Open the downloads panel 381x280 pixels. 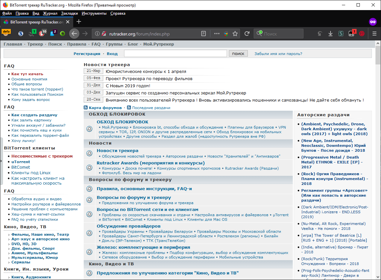[x=331, y=34]
